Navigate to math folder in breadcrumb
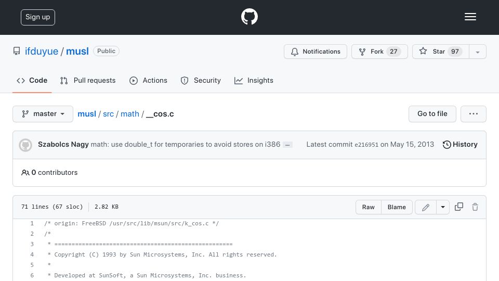This screenshot has height=281, width=499. point(130,114)
